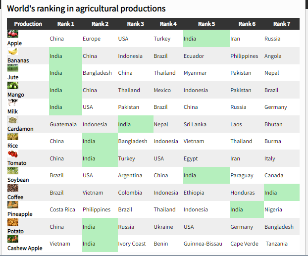Click the Potato icon

13,222
